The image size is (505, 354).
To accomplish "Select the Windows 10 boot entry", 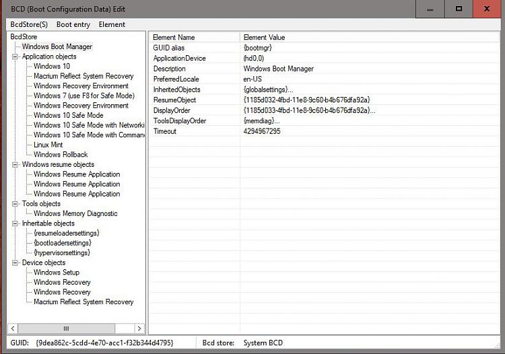I will [x=52, y=67].
